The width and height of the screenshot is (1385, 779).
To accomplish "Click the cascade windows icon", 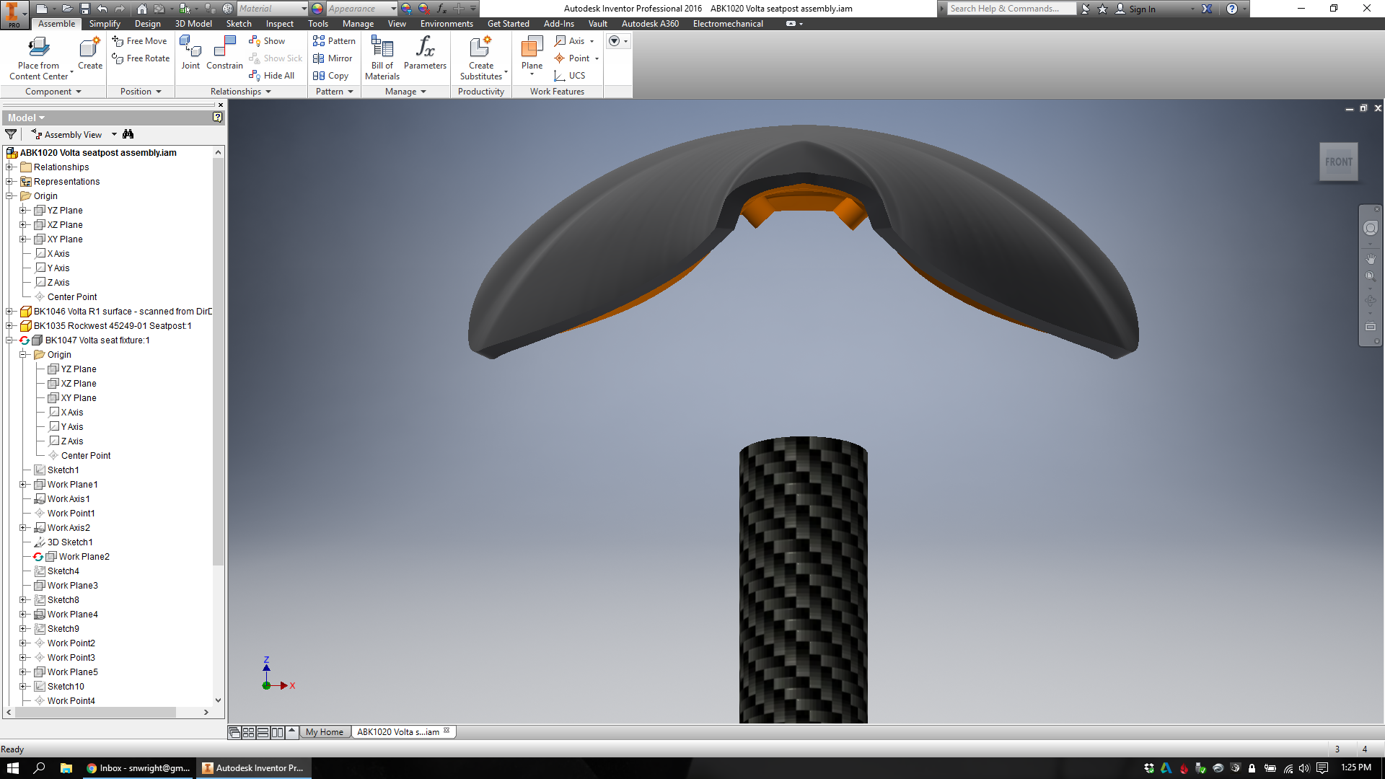I will [234, 732].
